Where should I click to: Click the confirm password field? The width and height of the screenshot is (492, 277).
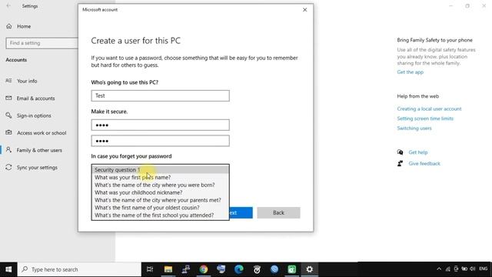coord(161,141)
